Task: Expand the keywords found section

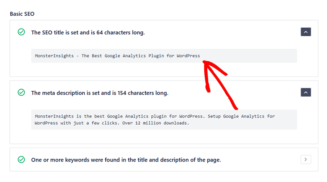Action: 305,159
